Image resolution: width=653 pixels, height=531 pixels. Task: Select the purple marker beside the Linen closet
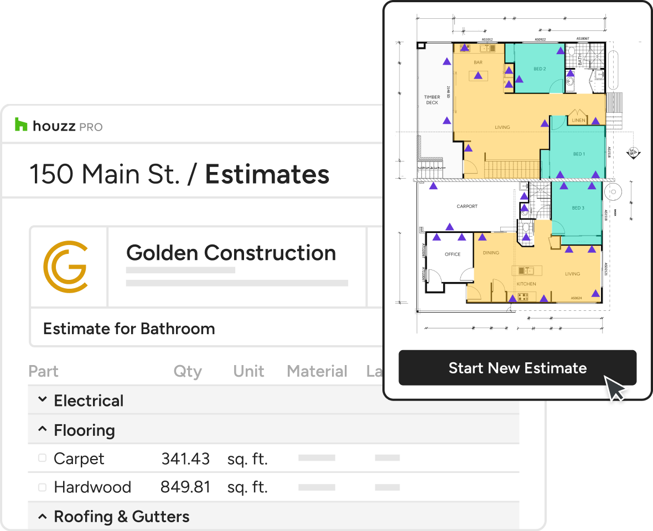[x=595, y=120]
